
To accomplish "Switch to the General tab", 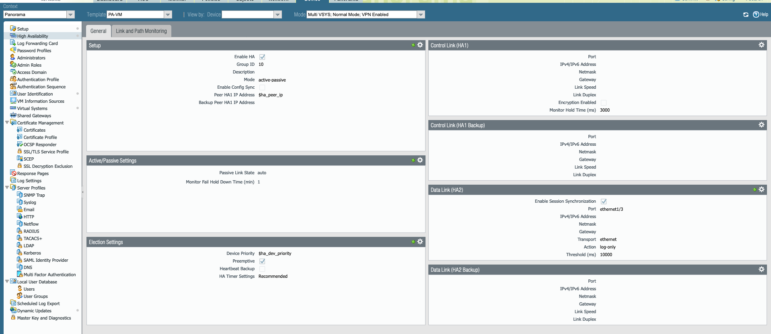I will (x=98, y=31).
